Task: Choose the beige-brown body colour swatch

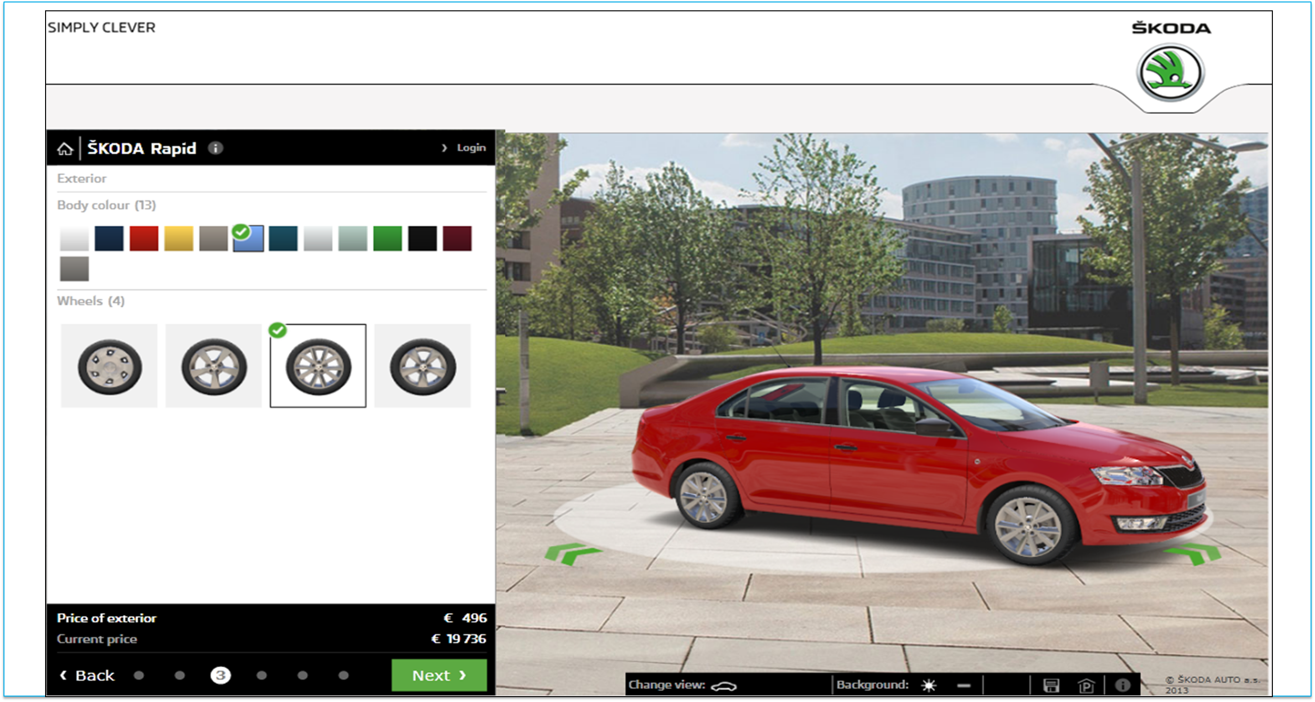Action: point(214,238)
